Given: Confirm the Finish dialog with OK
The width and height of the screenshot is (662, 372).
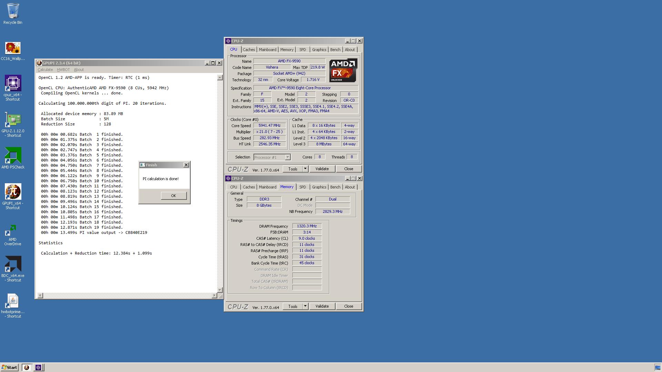Looking at the screenshot, I should (x=173, y=196).
